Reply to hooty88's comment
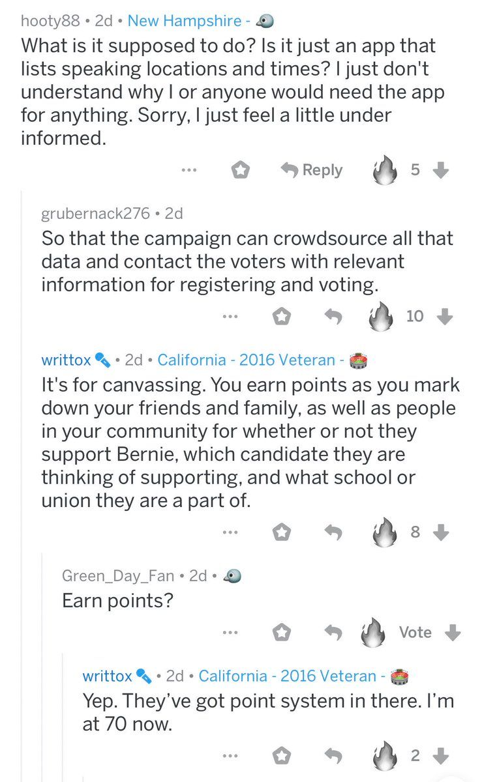Image resolution: width=482 pixels, height=782 pixels. click(x=312, y=170)
